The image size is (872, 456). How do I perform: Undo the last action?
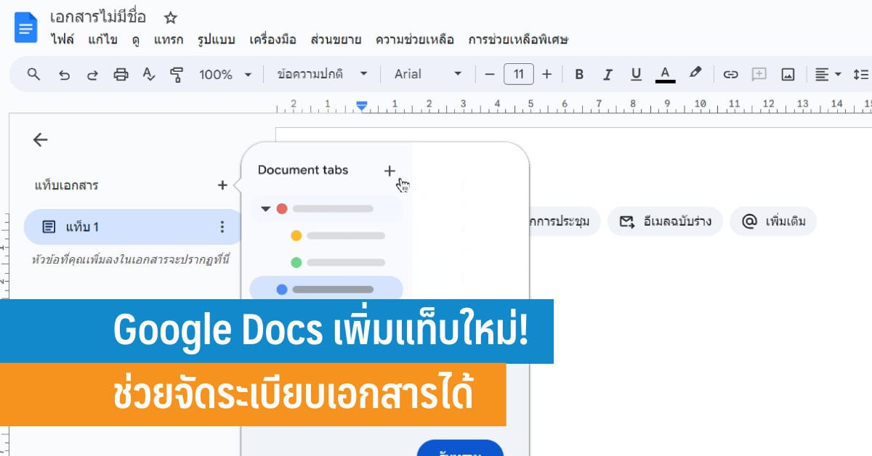coord(65,74)
